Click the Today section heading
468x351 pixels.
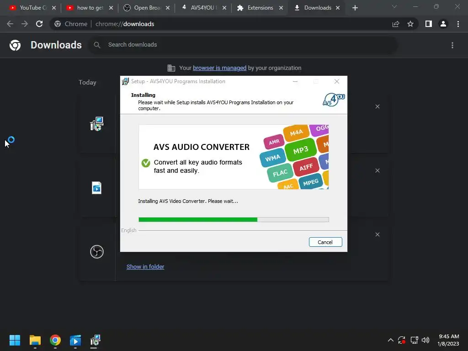[87, 82]
